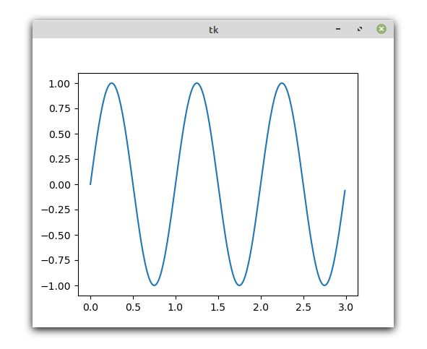Click y-axis label −0.25
The image size is (427, 349).
coord(56,210)
